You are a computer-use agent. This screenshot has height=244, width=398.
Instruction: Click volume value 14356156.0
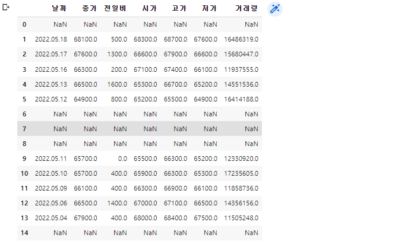(241, 203)
